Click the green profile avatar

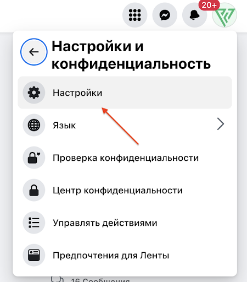click(224, 15)
